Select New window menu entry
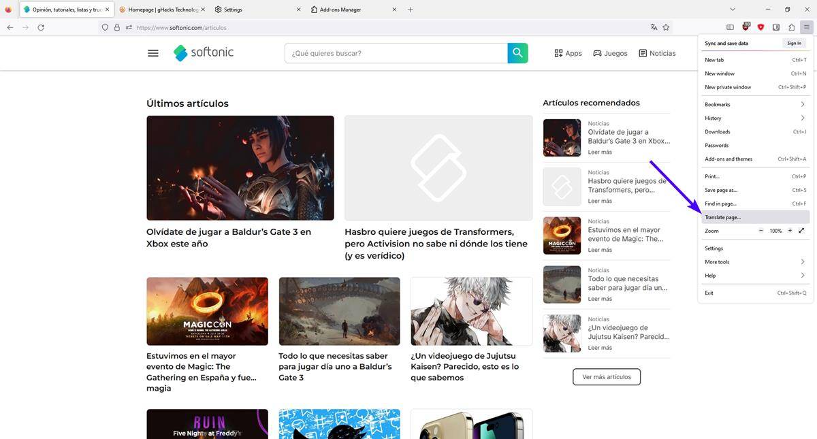817x439 pixels. pos(755,74)
